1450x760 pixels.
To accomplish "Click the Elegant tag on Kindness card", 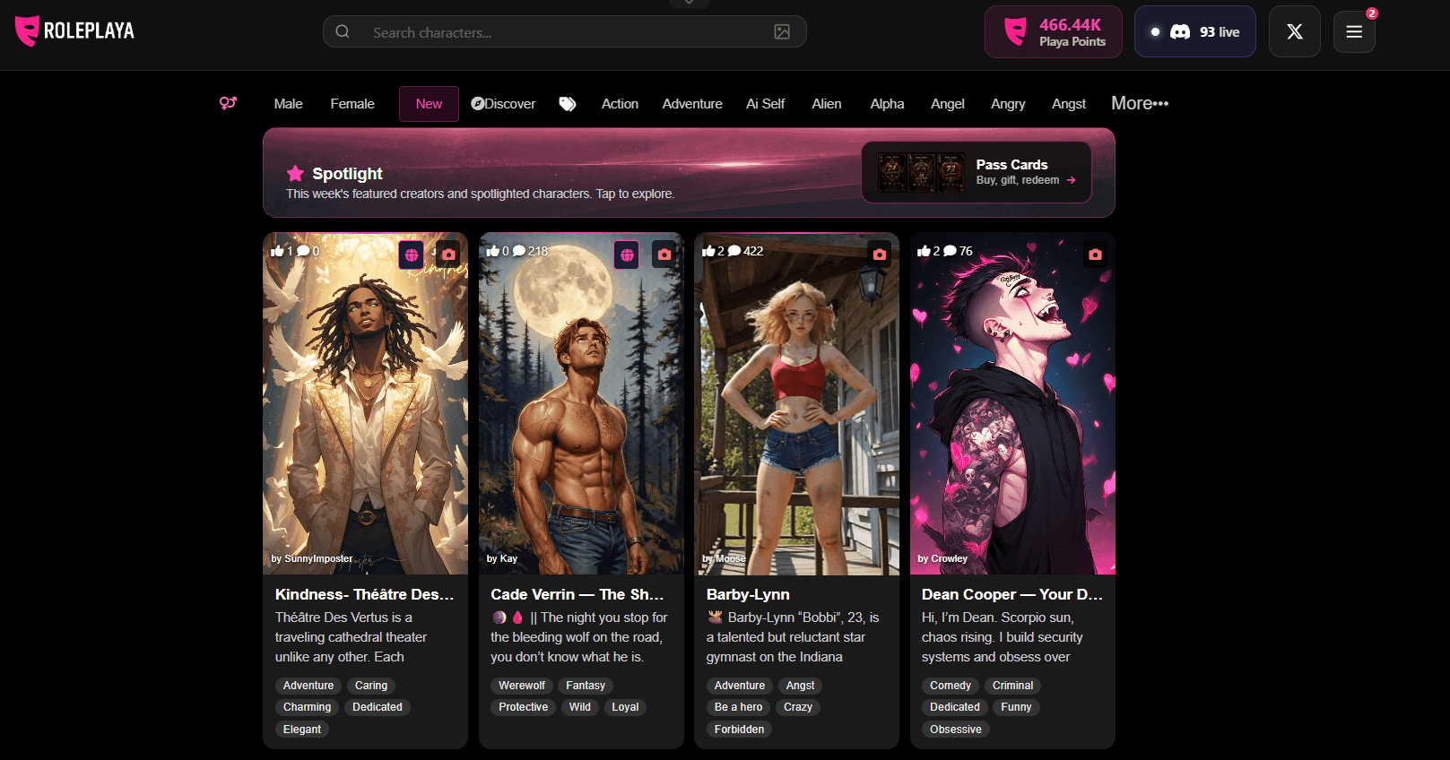I will pos(302,730).
